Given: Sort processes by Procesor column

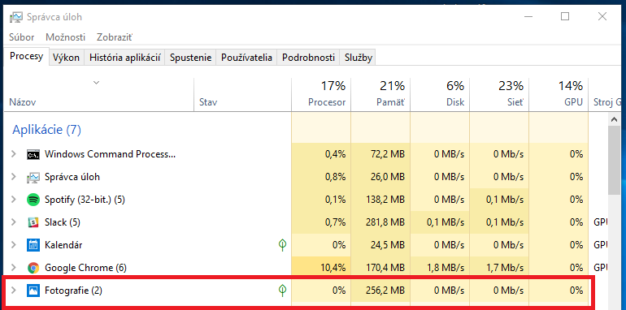Looking at the screenshot, I should (x=321, y=94).
